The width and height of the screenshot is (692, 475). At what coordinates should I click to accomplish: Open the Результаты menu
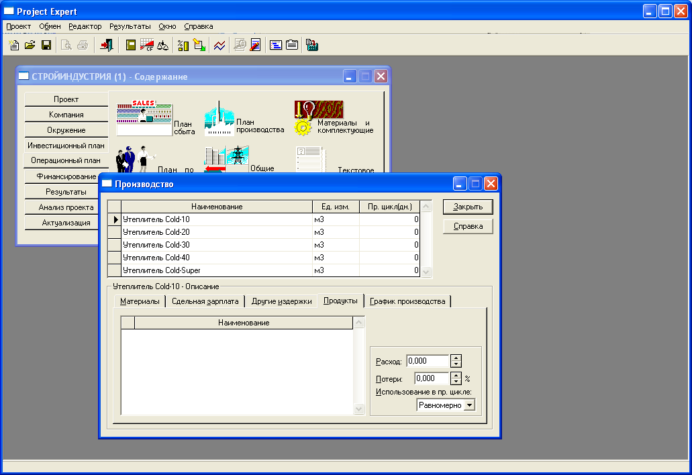(x=130, y=26)
